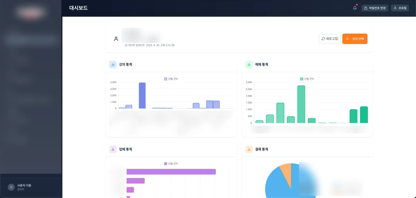Toggle 신청 건수 legend in 업체 통계
This screenshot has width=416, height=198.
coord(171,164)
